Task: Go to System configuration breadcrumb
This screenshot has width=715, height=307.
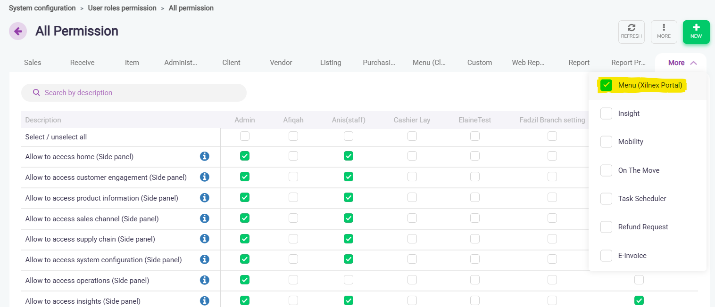Action: click(x=42, y=8)
